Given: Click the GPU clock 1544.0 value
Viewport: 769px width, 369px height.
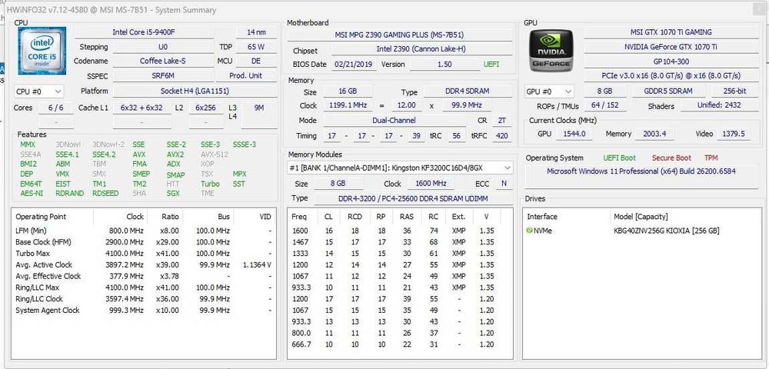Looking at the screenshot, I should (x=574, y=134).
